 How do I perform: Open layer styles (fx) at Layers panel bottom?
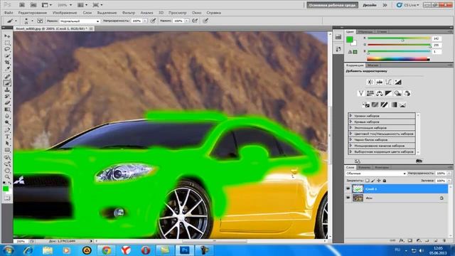click(401, 240)
